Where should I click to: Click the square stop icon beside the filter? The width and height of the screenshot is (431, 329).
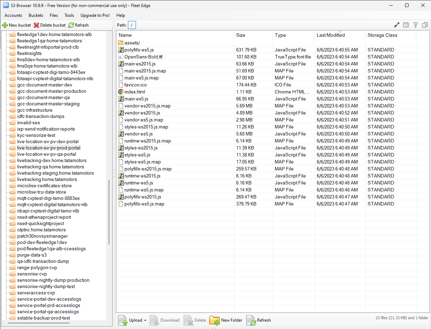pos(406,25)
